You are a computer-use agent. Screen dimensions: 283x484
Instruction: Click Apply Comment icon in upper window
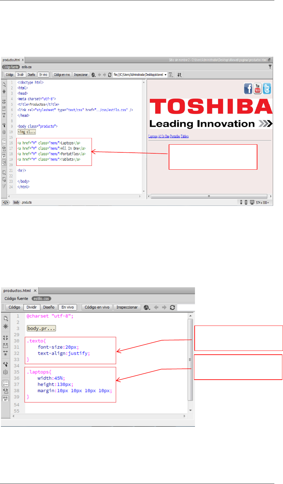coord(4,173)
